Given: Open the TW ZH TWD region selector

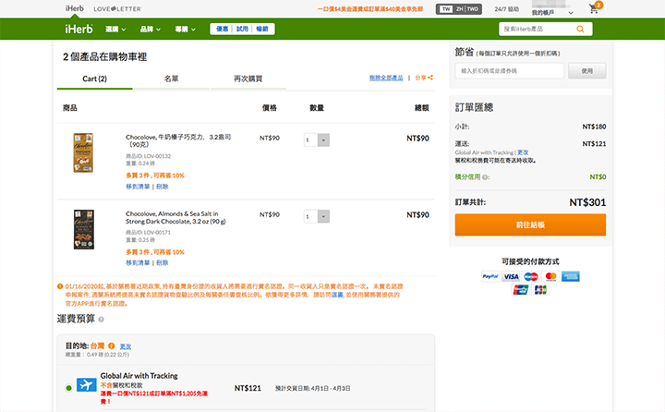Looking at the screenshot, I should pos(459,9).
